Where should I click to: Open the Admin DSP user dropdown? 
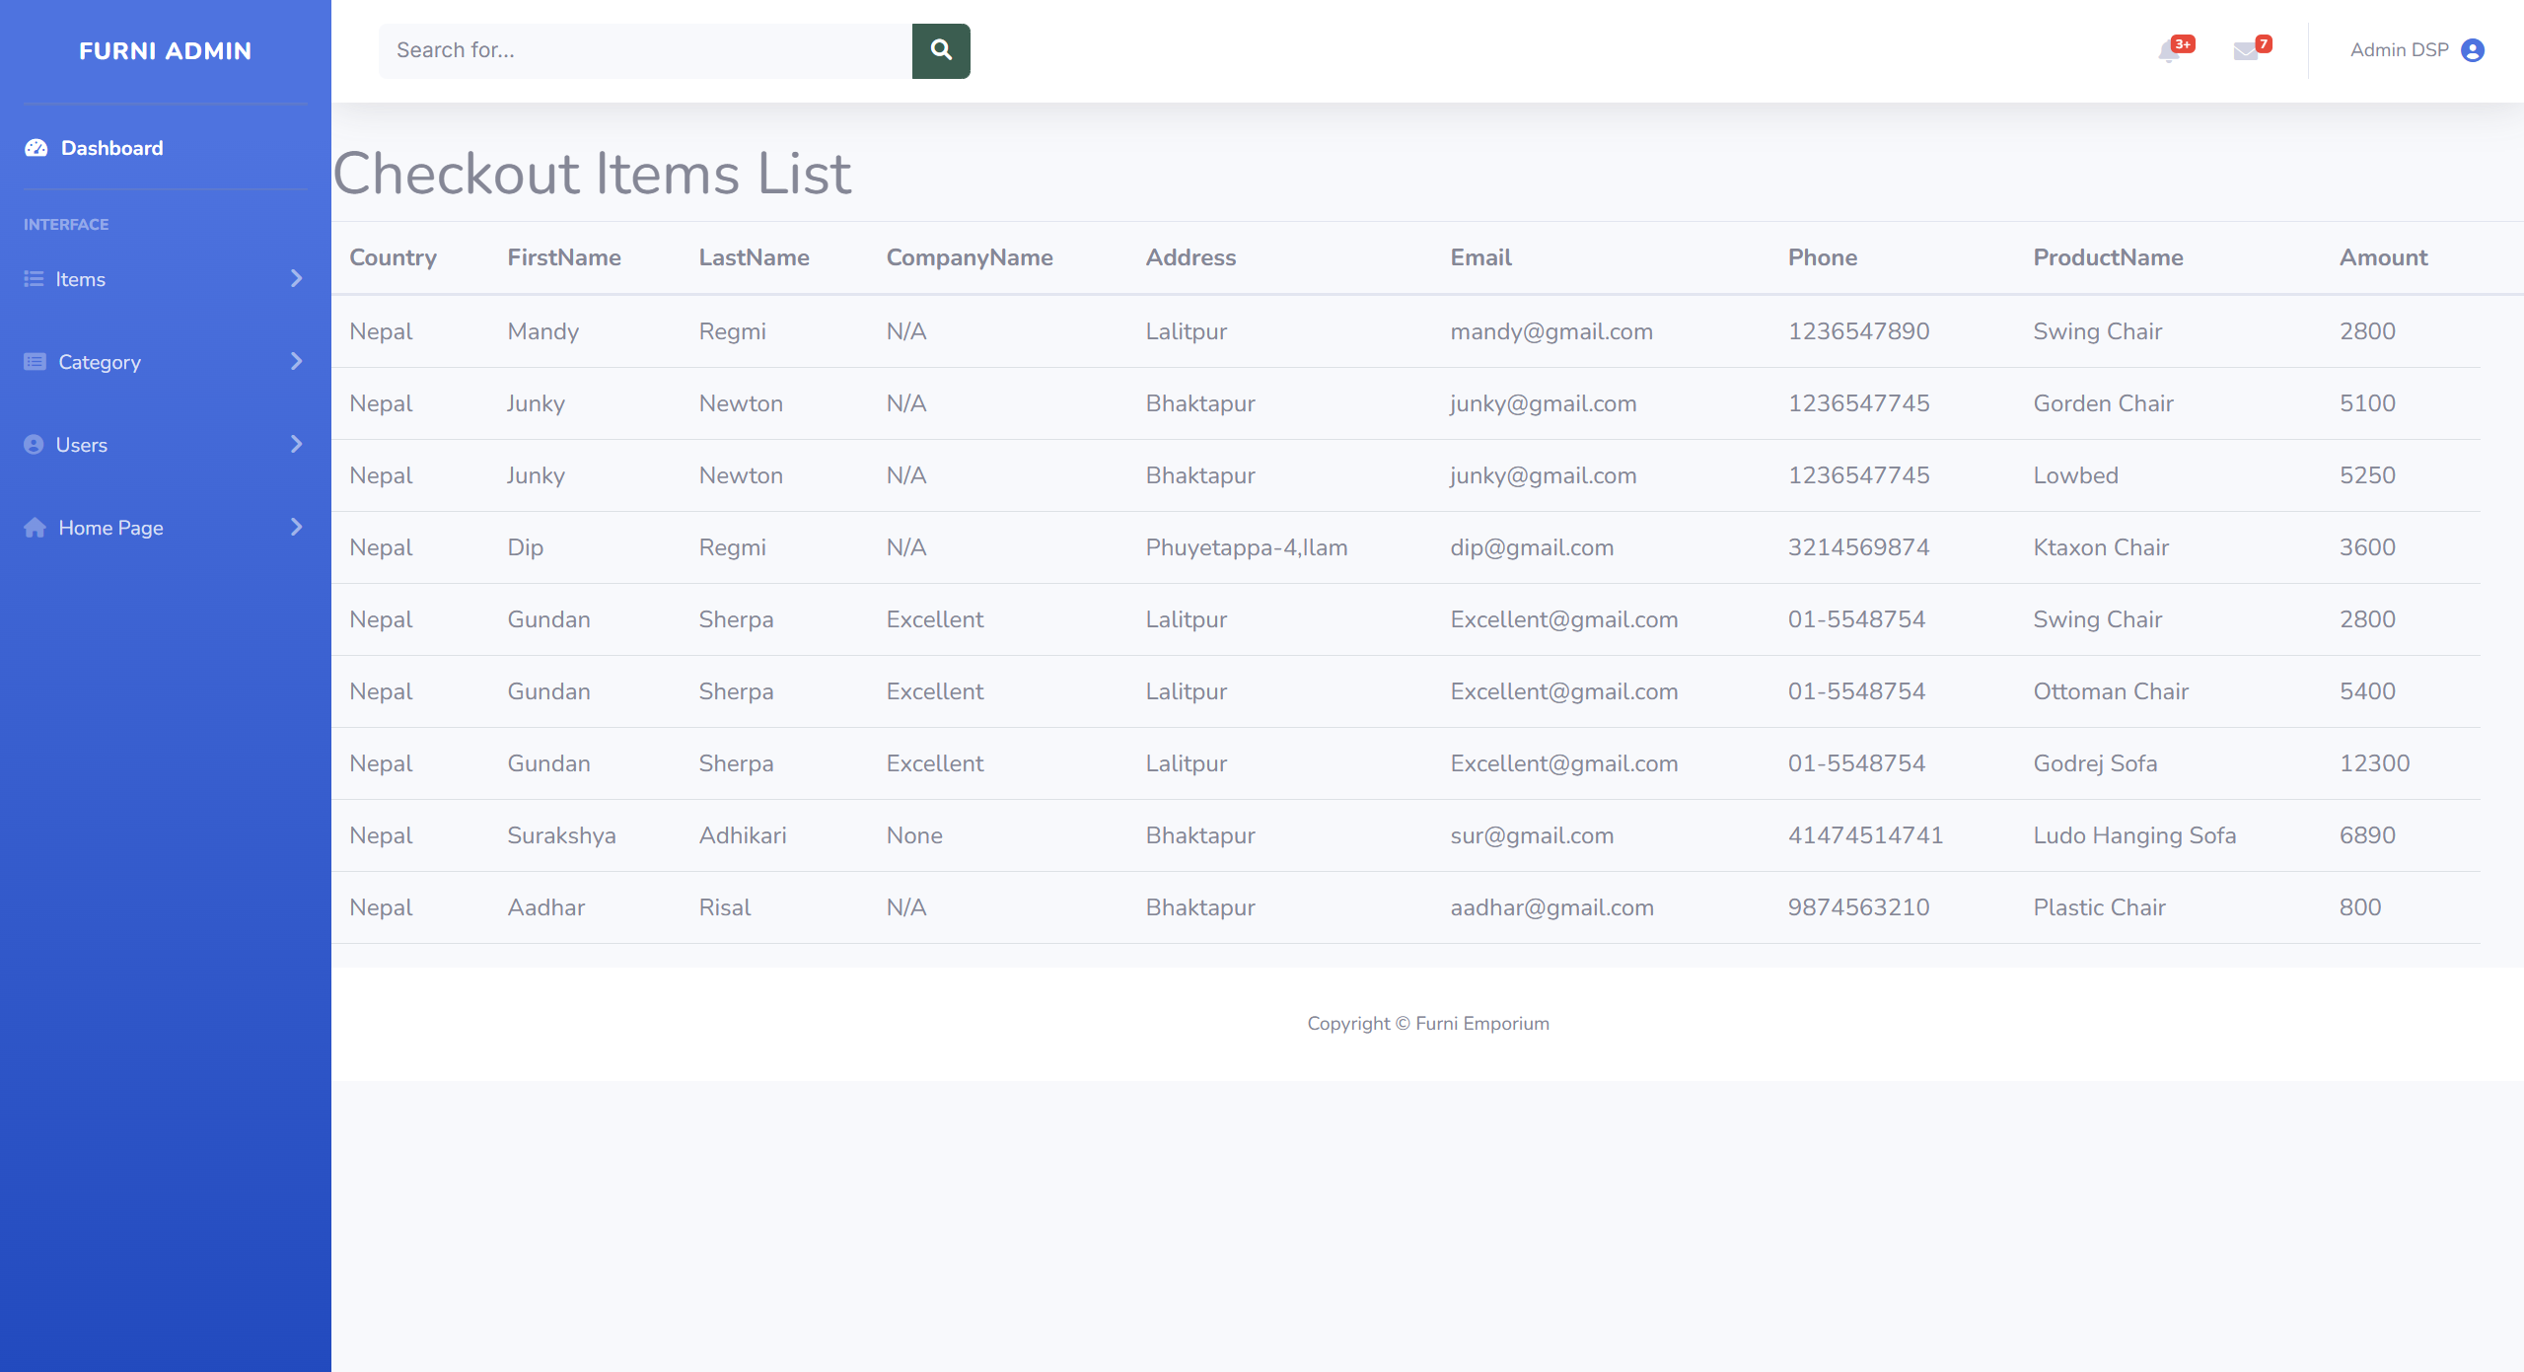pyautogui.click(x=2399, y=50)
